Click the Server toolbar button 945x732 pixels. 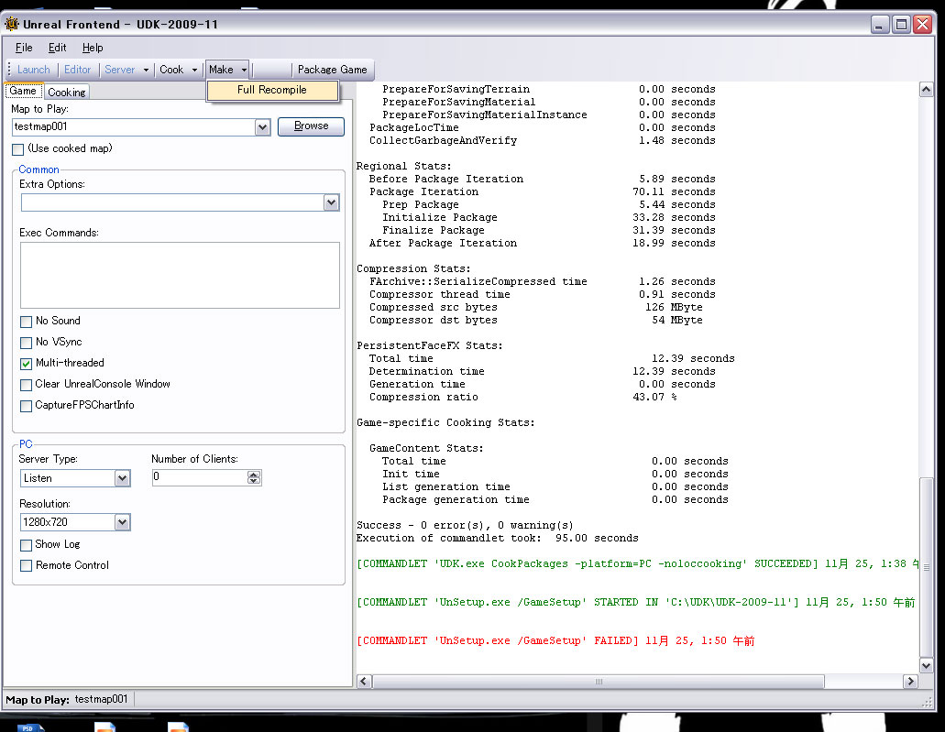pos(119,70)
